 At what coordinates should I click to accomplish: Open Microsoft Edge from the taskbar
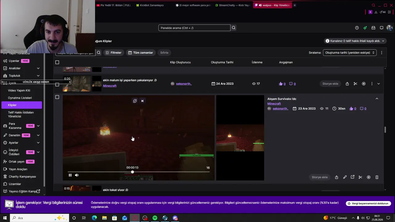tap(94, 218)
